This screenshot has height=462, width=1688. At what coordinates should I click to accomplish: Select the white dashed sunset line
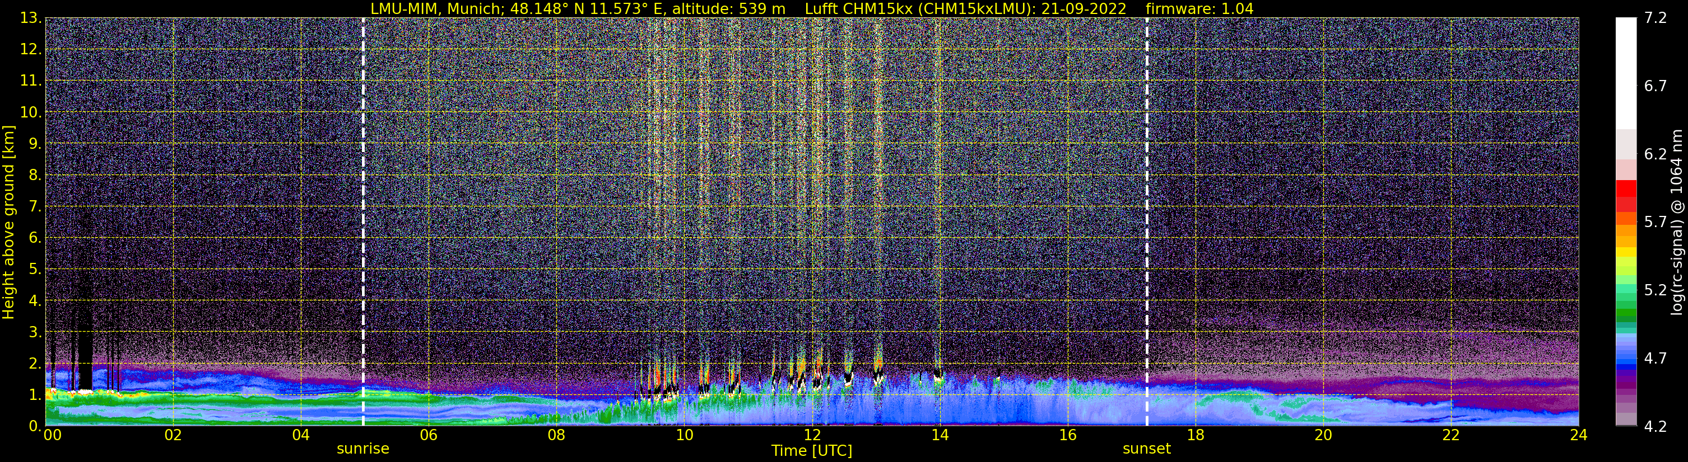point(1147,222)
